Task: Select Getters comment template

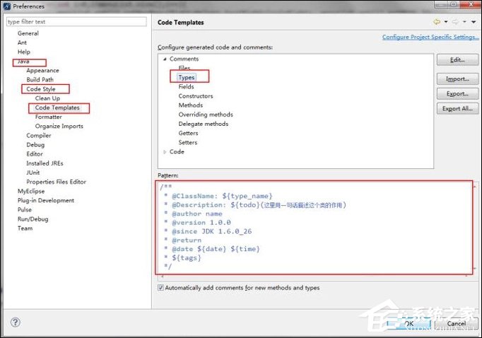Action: coord(188,133)
